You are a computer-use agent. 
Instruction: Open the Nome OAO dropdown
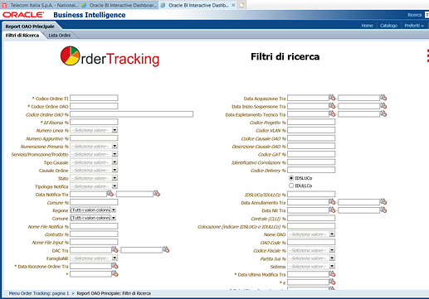332,234
